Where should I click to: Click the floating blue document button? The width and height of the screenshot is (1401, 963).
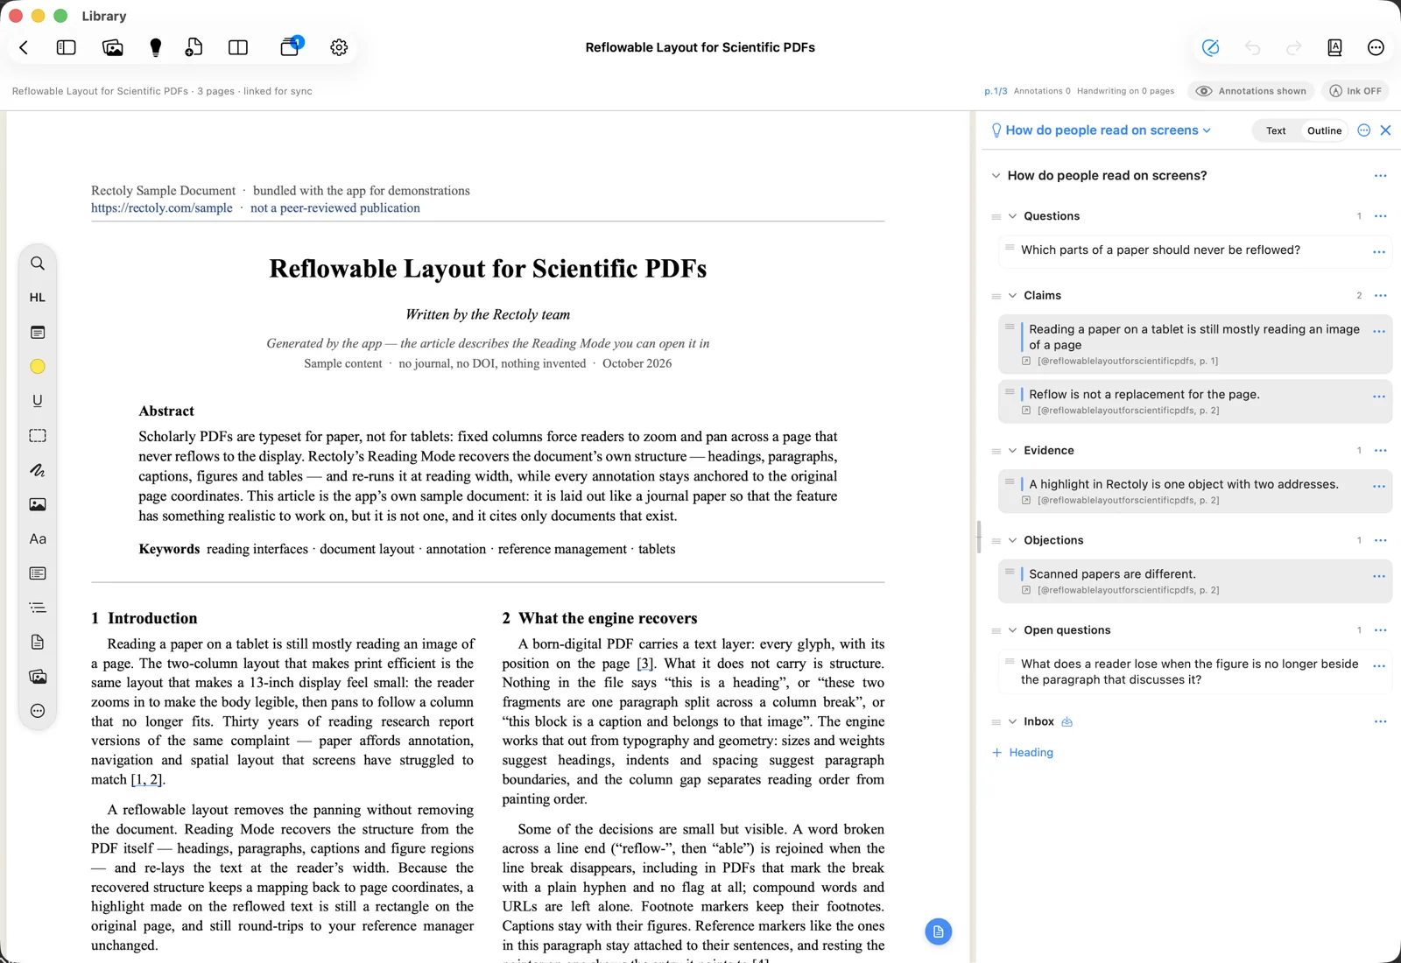click(939, 931)
